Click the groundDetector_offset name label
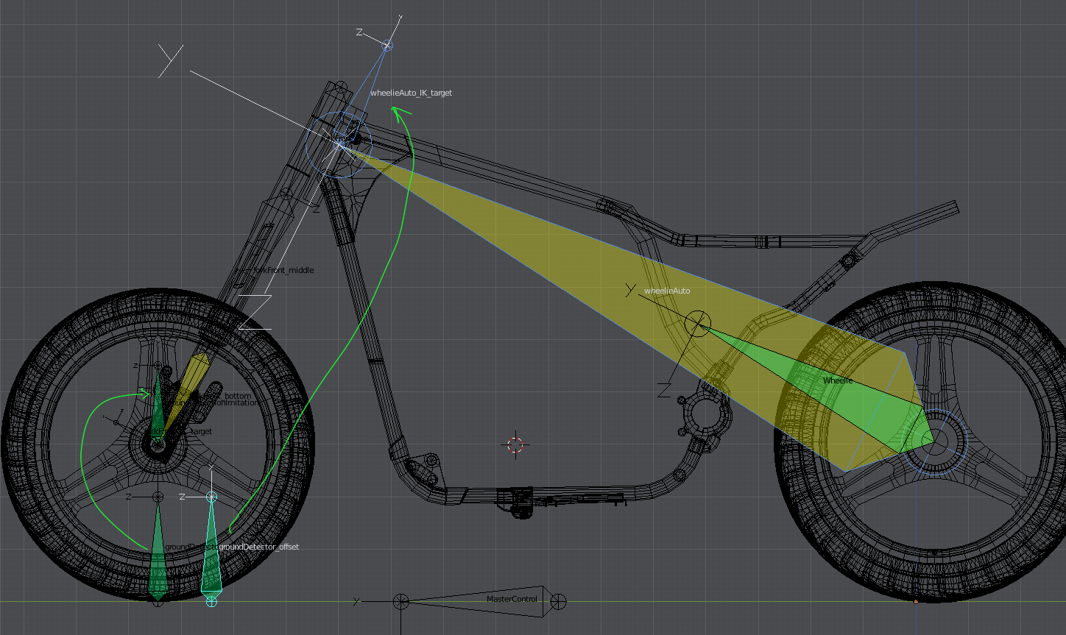This screenshot has height=635, width=1066. tap(259, 547)
